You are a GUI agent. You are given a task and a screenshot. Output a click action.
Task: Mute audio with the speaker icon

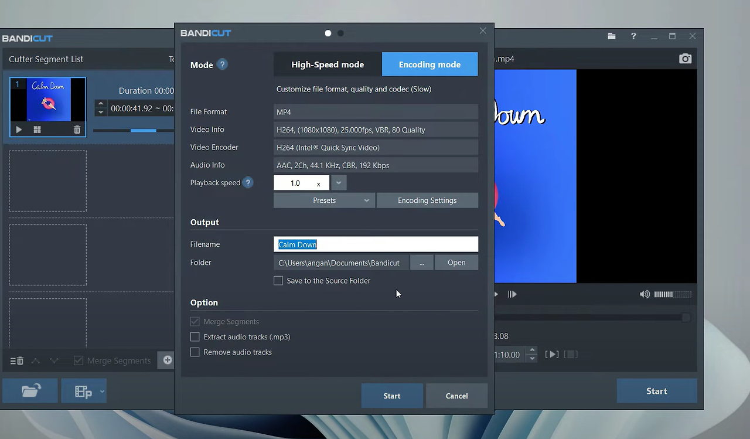(x=645, y=294)
